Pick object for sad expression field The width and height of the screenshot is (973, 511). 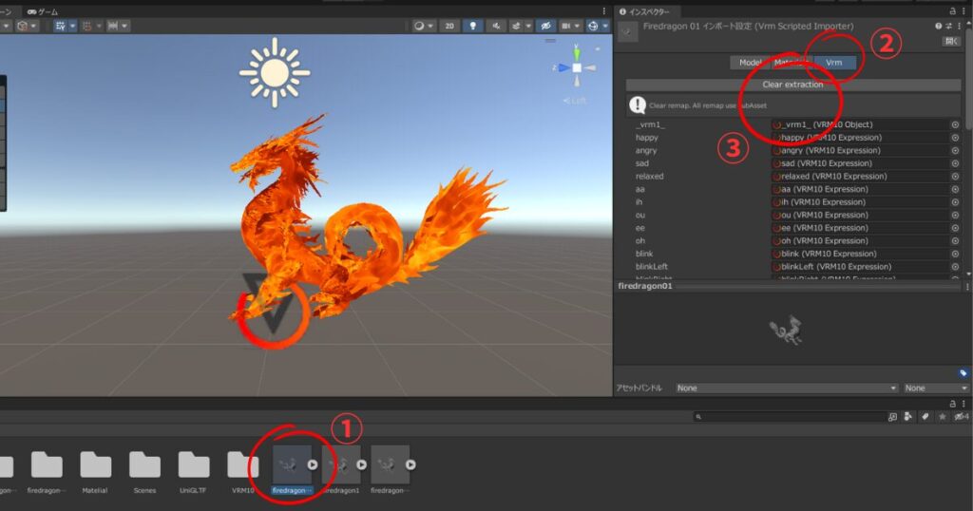click(955, 163)
